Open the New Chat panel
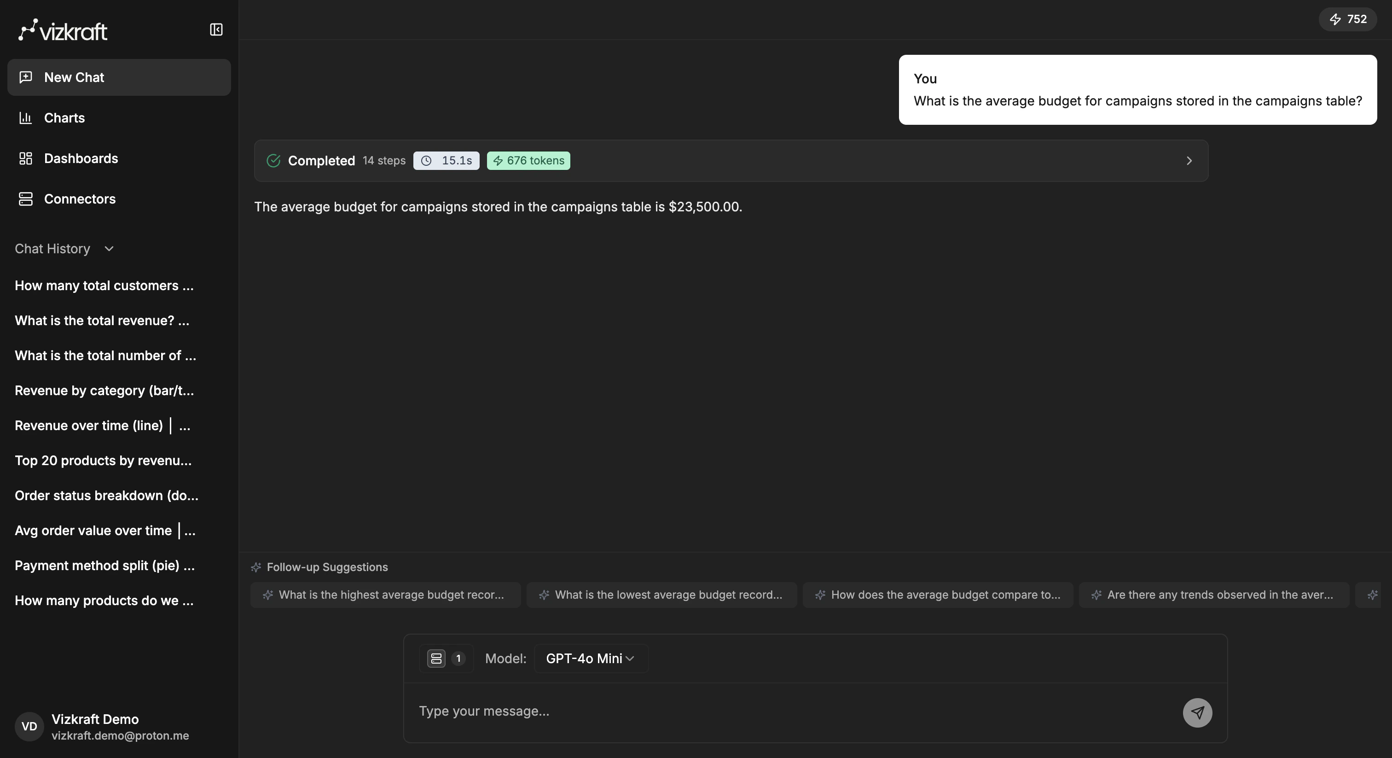1392x758 pixels. pos(118,77)
